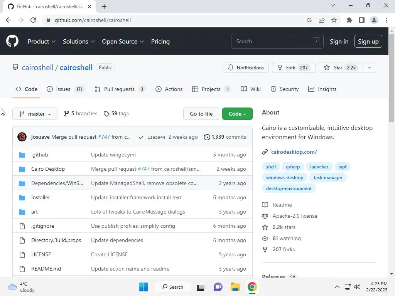
Task: Click the .gitignore file icon
Action: 22,226
